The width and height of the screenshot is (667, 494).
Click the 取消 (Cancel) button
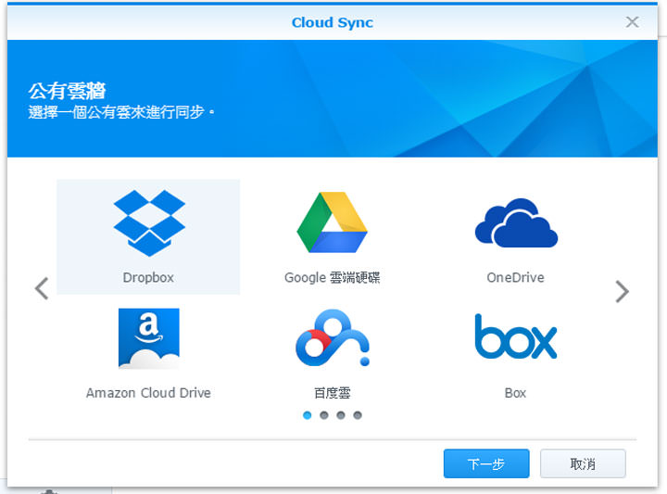pyautogui.click(x=583, y=463)
